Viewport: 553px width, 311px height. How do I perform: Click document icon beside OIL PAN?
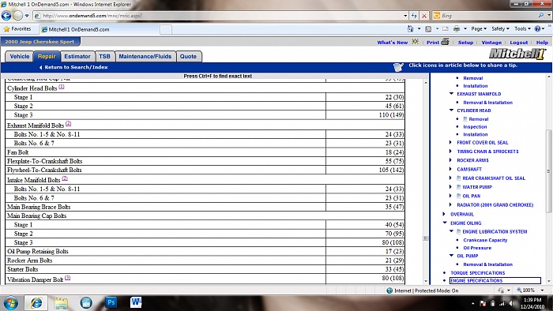tap(459, 196)
